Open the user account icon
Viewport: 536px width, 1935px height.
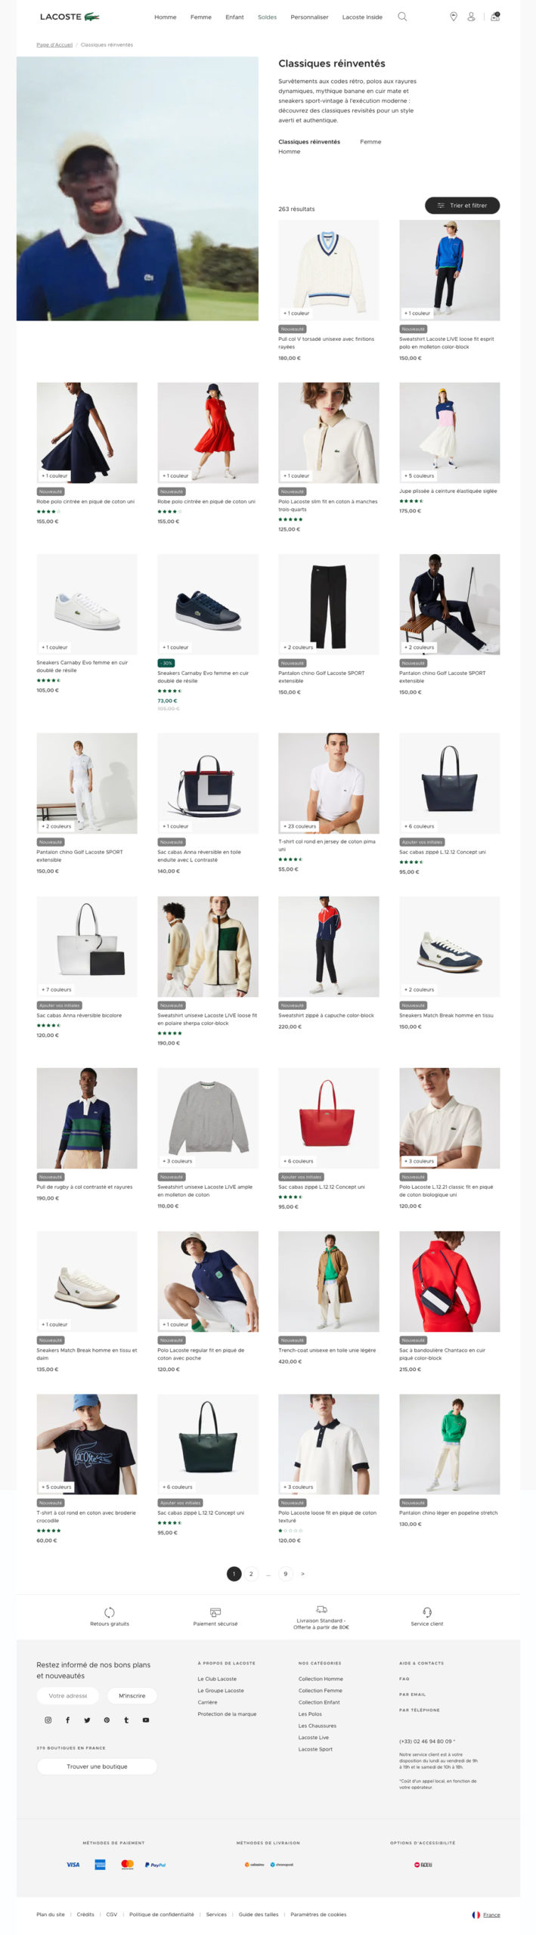click(x=471, y=17)
